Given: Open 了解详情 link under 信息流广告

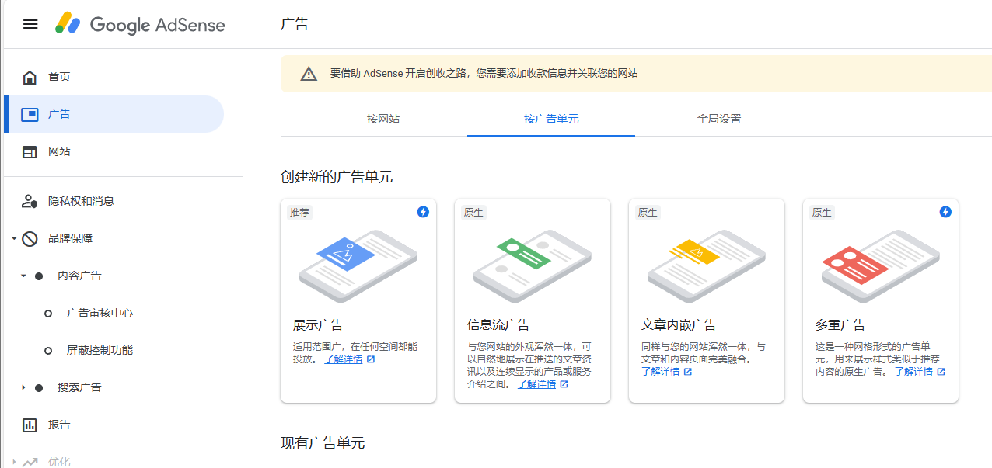Looking at the screenshot, I should (x=536, y=384).
